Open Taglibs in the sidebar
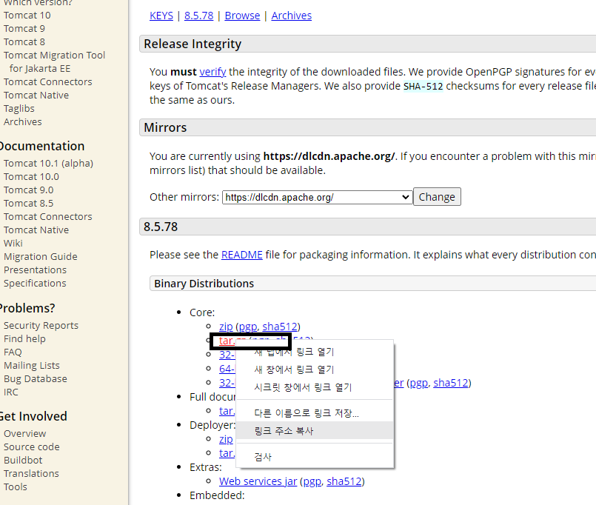This screenshot has width=596, height=505. pyautogui.click(x=19, y=108)
